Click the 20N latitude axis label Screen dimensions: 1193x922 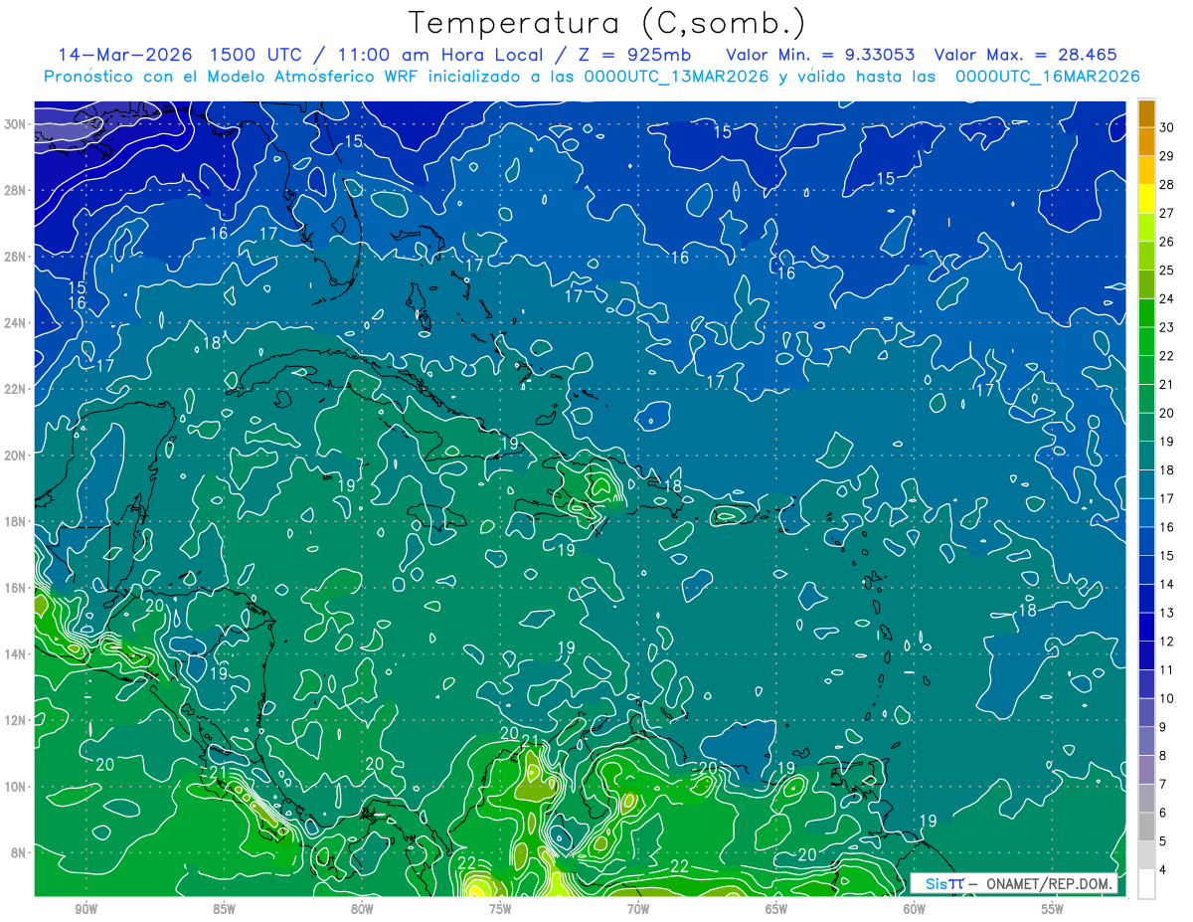(x=16, y=456)
